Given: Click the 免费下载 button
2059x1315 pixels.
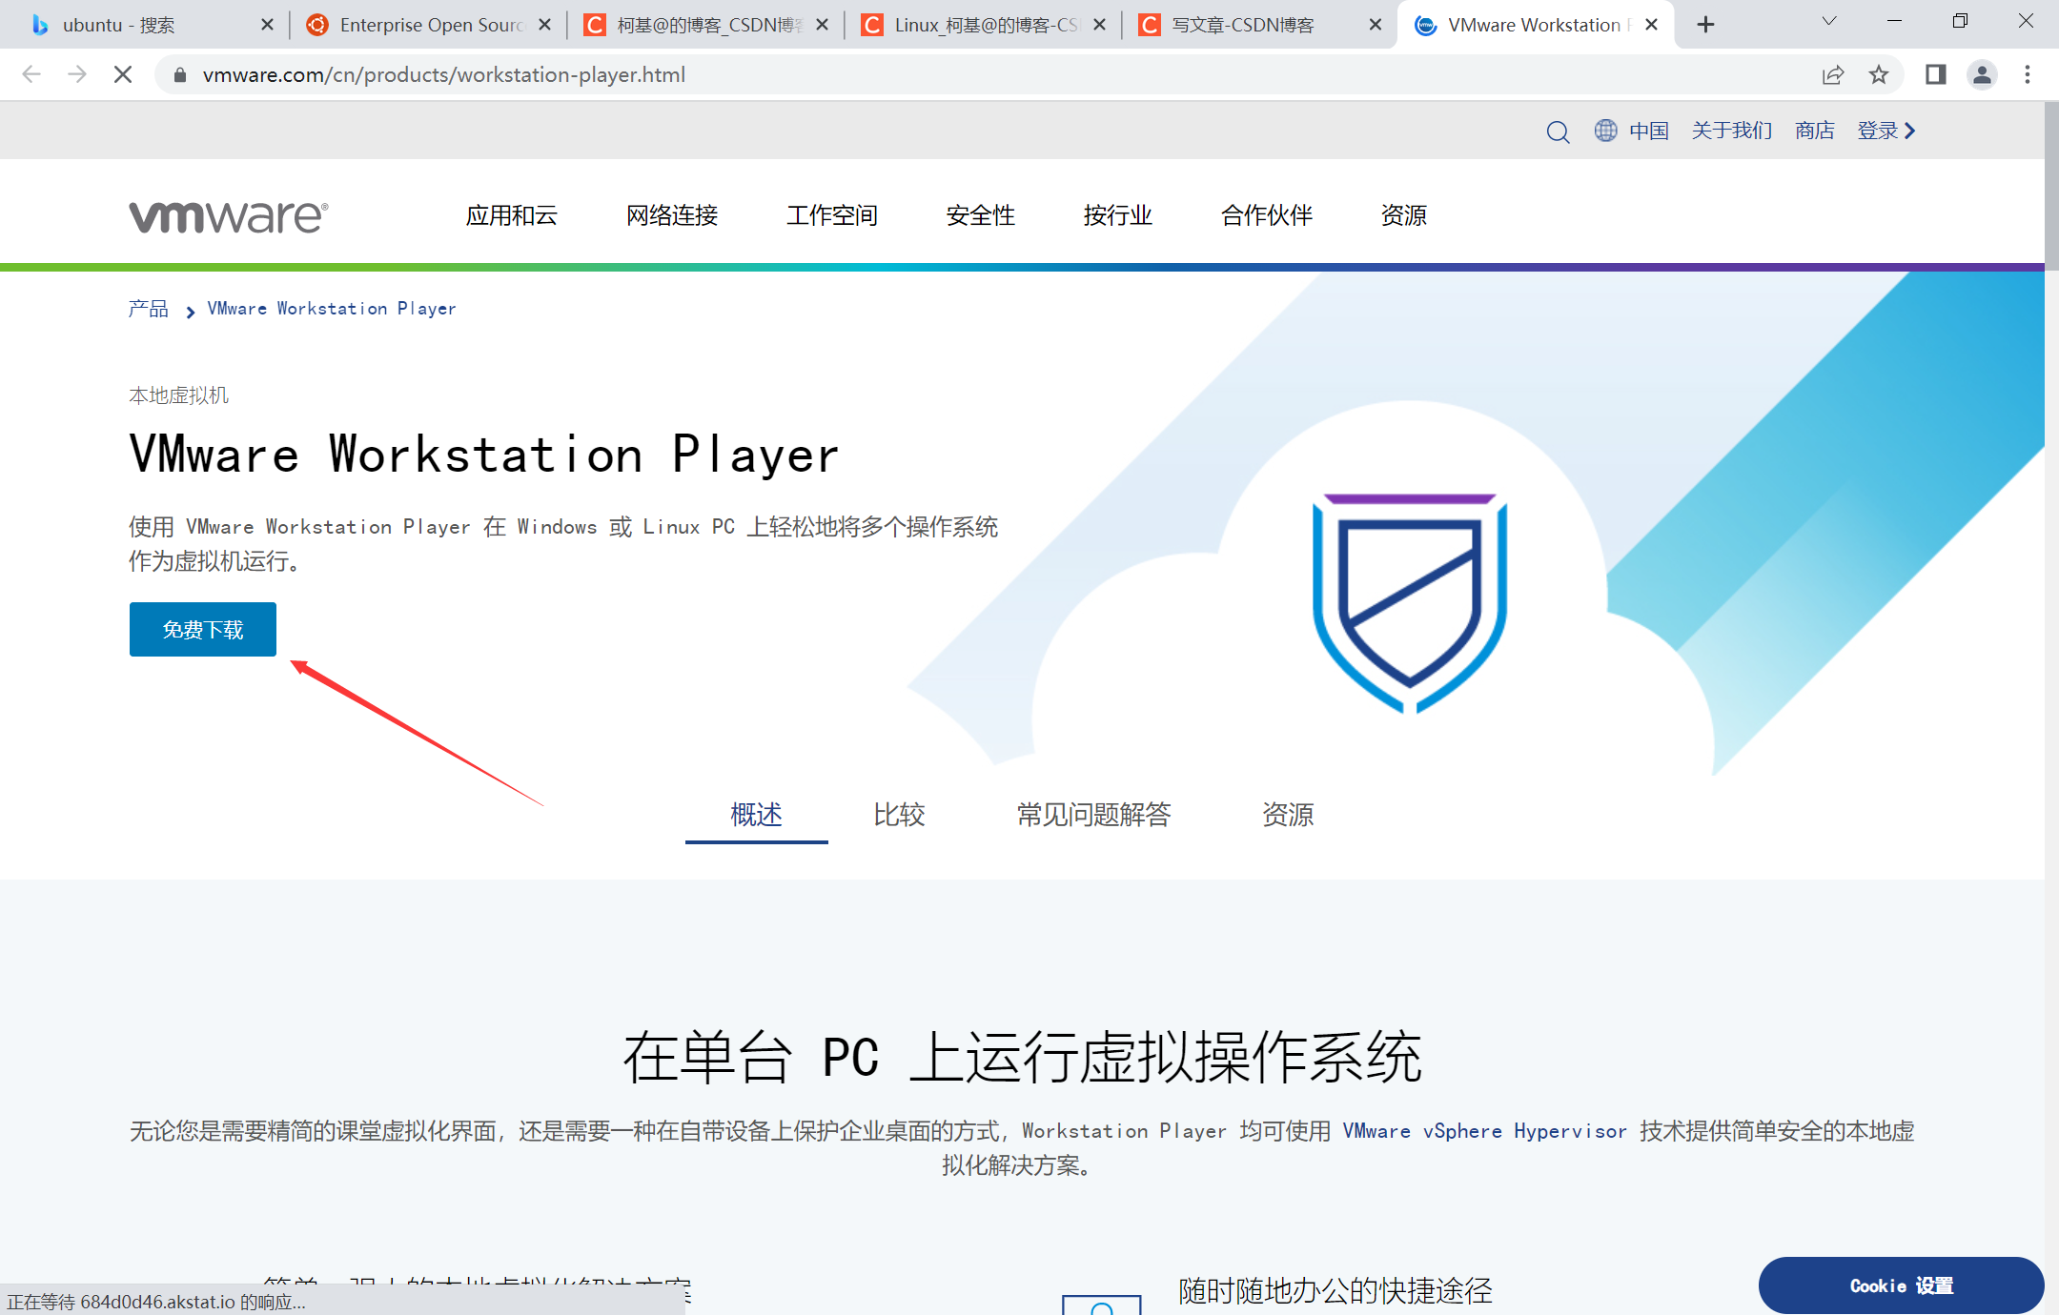Looking at the screenshot, I should tap(203, 629).
